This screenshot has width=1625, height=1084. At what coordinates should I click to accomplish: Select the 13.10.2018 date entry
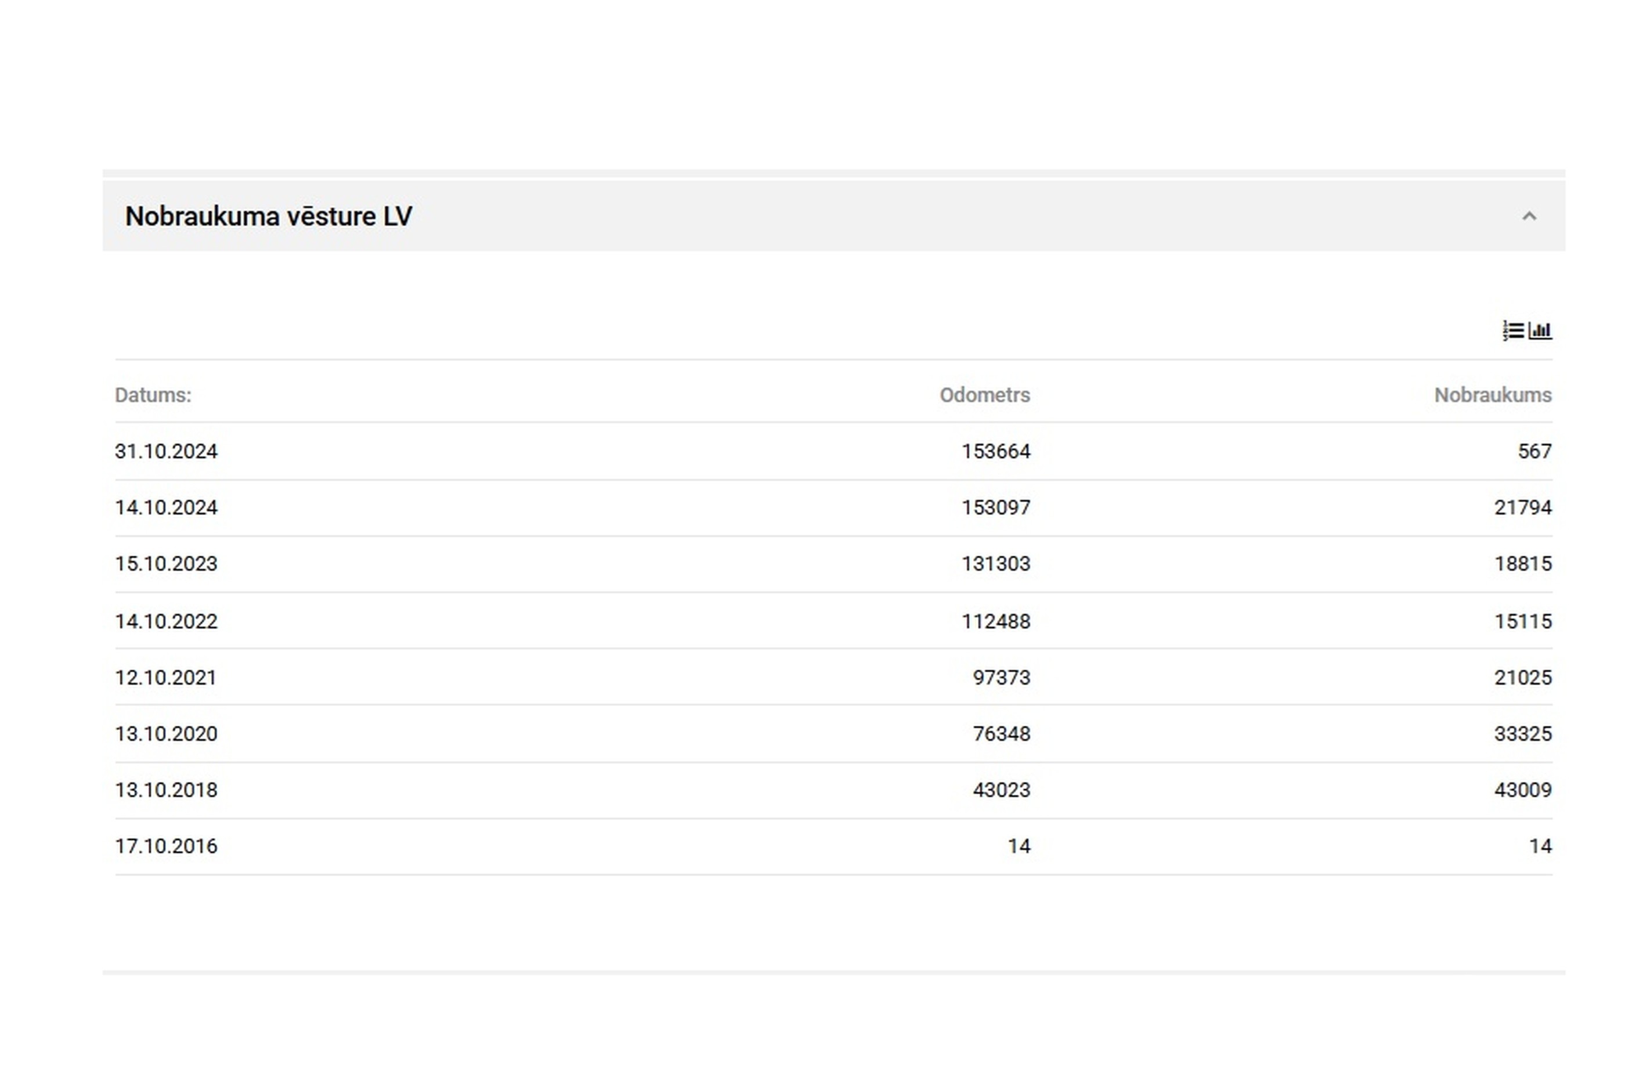click(x=166, y=790)
